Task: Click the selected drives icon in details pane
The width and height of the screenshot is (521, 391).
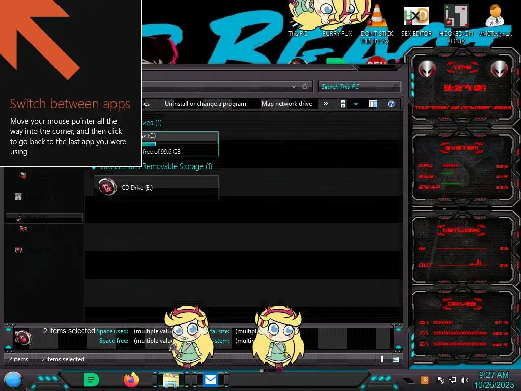Action: click(x=23, y=338)
